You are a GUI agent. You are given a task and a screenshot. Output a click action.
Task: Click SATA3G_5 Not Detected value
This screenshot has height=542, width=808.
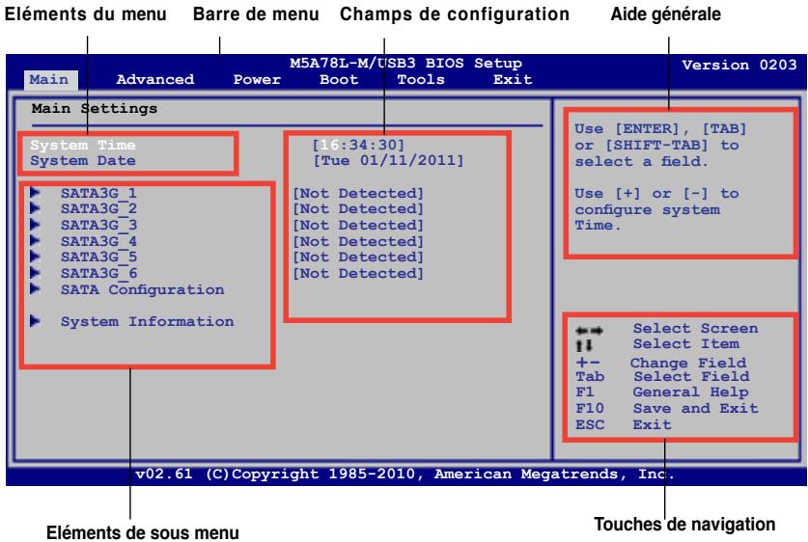coord(358,257)
